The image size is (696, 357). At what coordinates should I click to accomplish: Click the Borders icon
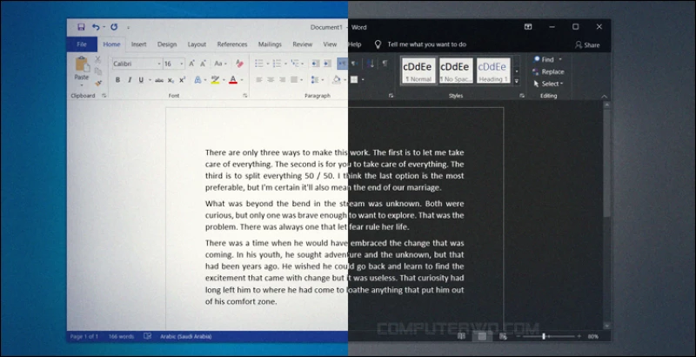pyautogui.click(x=354, y=80)
